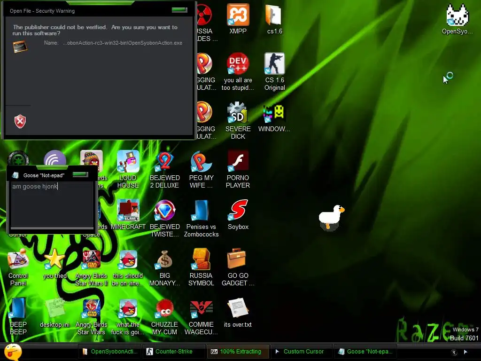Switch to 100% Extracting taskbar item
This screenshot has height=361, width=481.
coord(237,352)
